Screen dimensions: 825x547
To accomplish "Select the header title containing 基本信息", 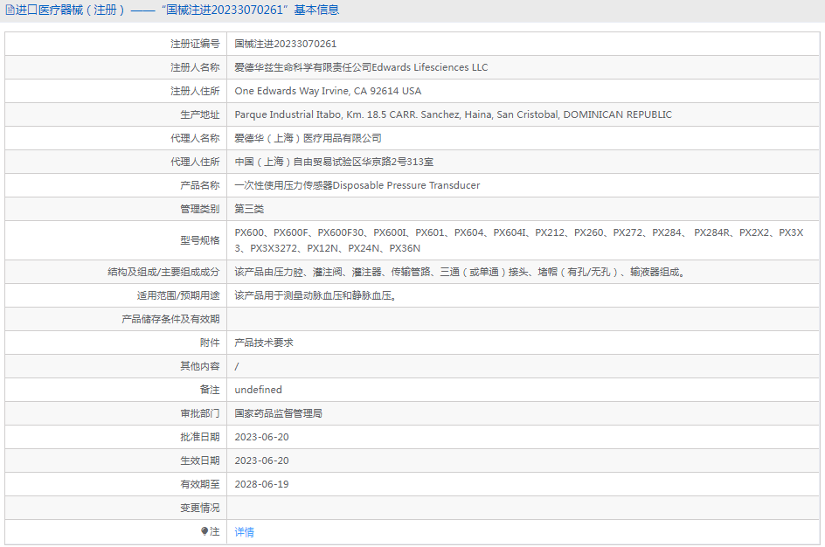I will [177, 10].
